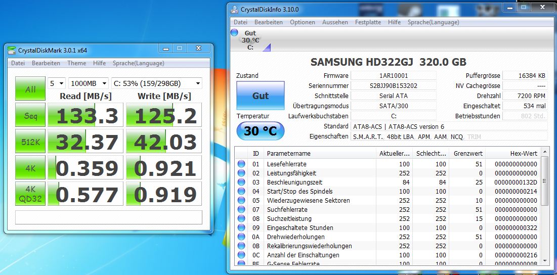
Task: Click the 512K write result 42.03
Action: coord(164,141)
